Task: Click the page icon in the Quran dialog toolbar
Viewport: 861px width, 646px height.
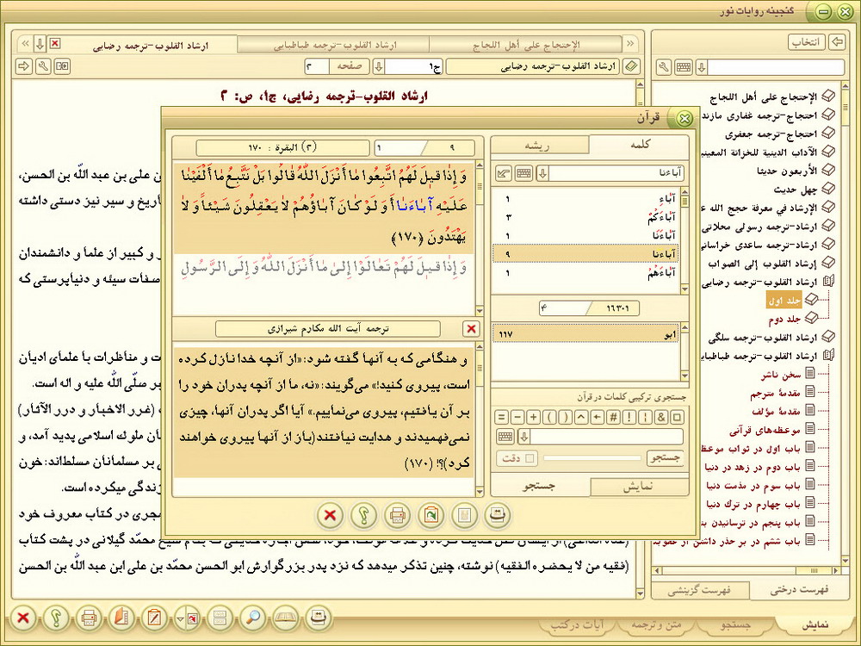Action: tap(465, 515)
